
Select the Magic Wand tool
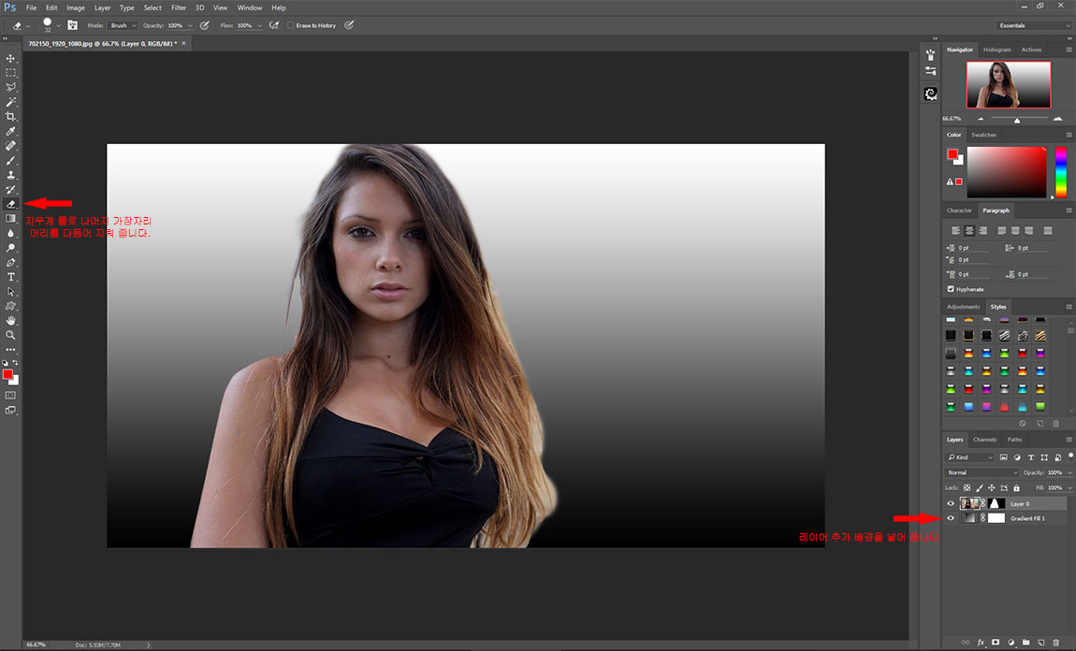click(10, 102)
